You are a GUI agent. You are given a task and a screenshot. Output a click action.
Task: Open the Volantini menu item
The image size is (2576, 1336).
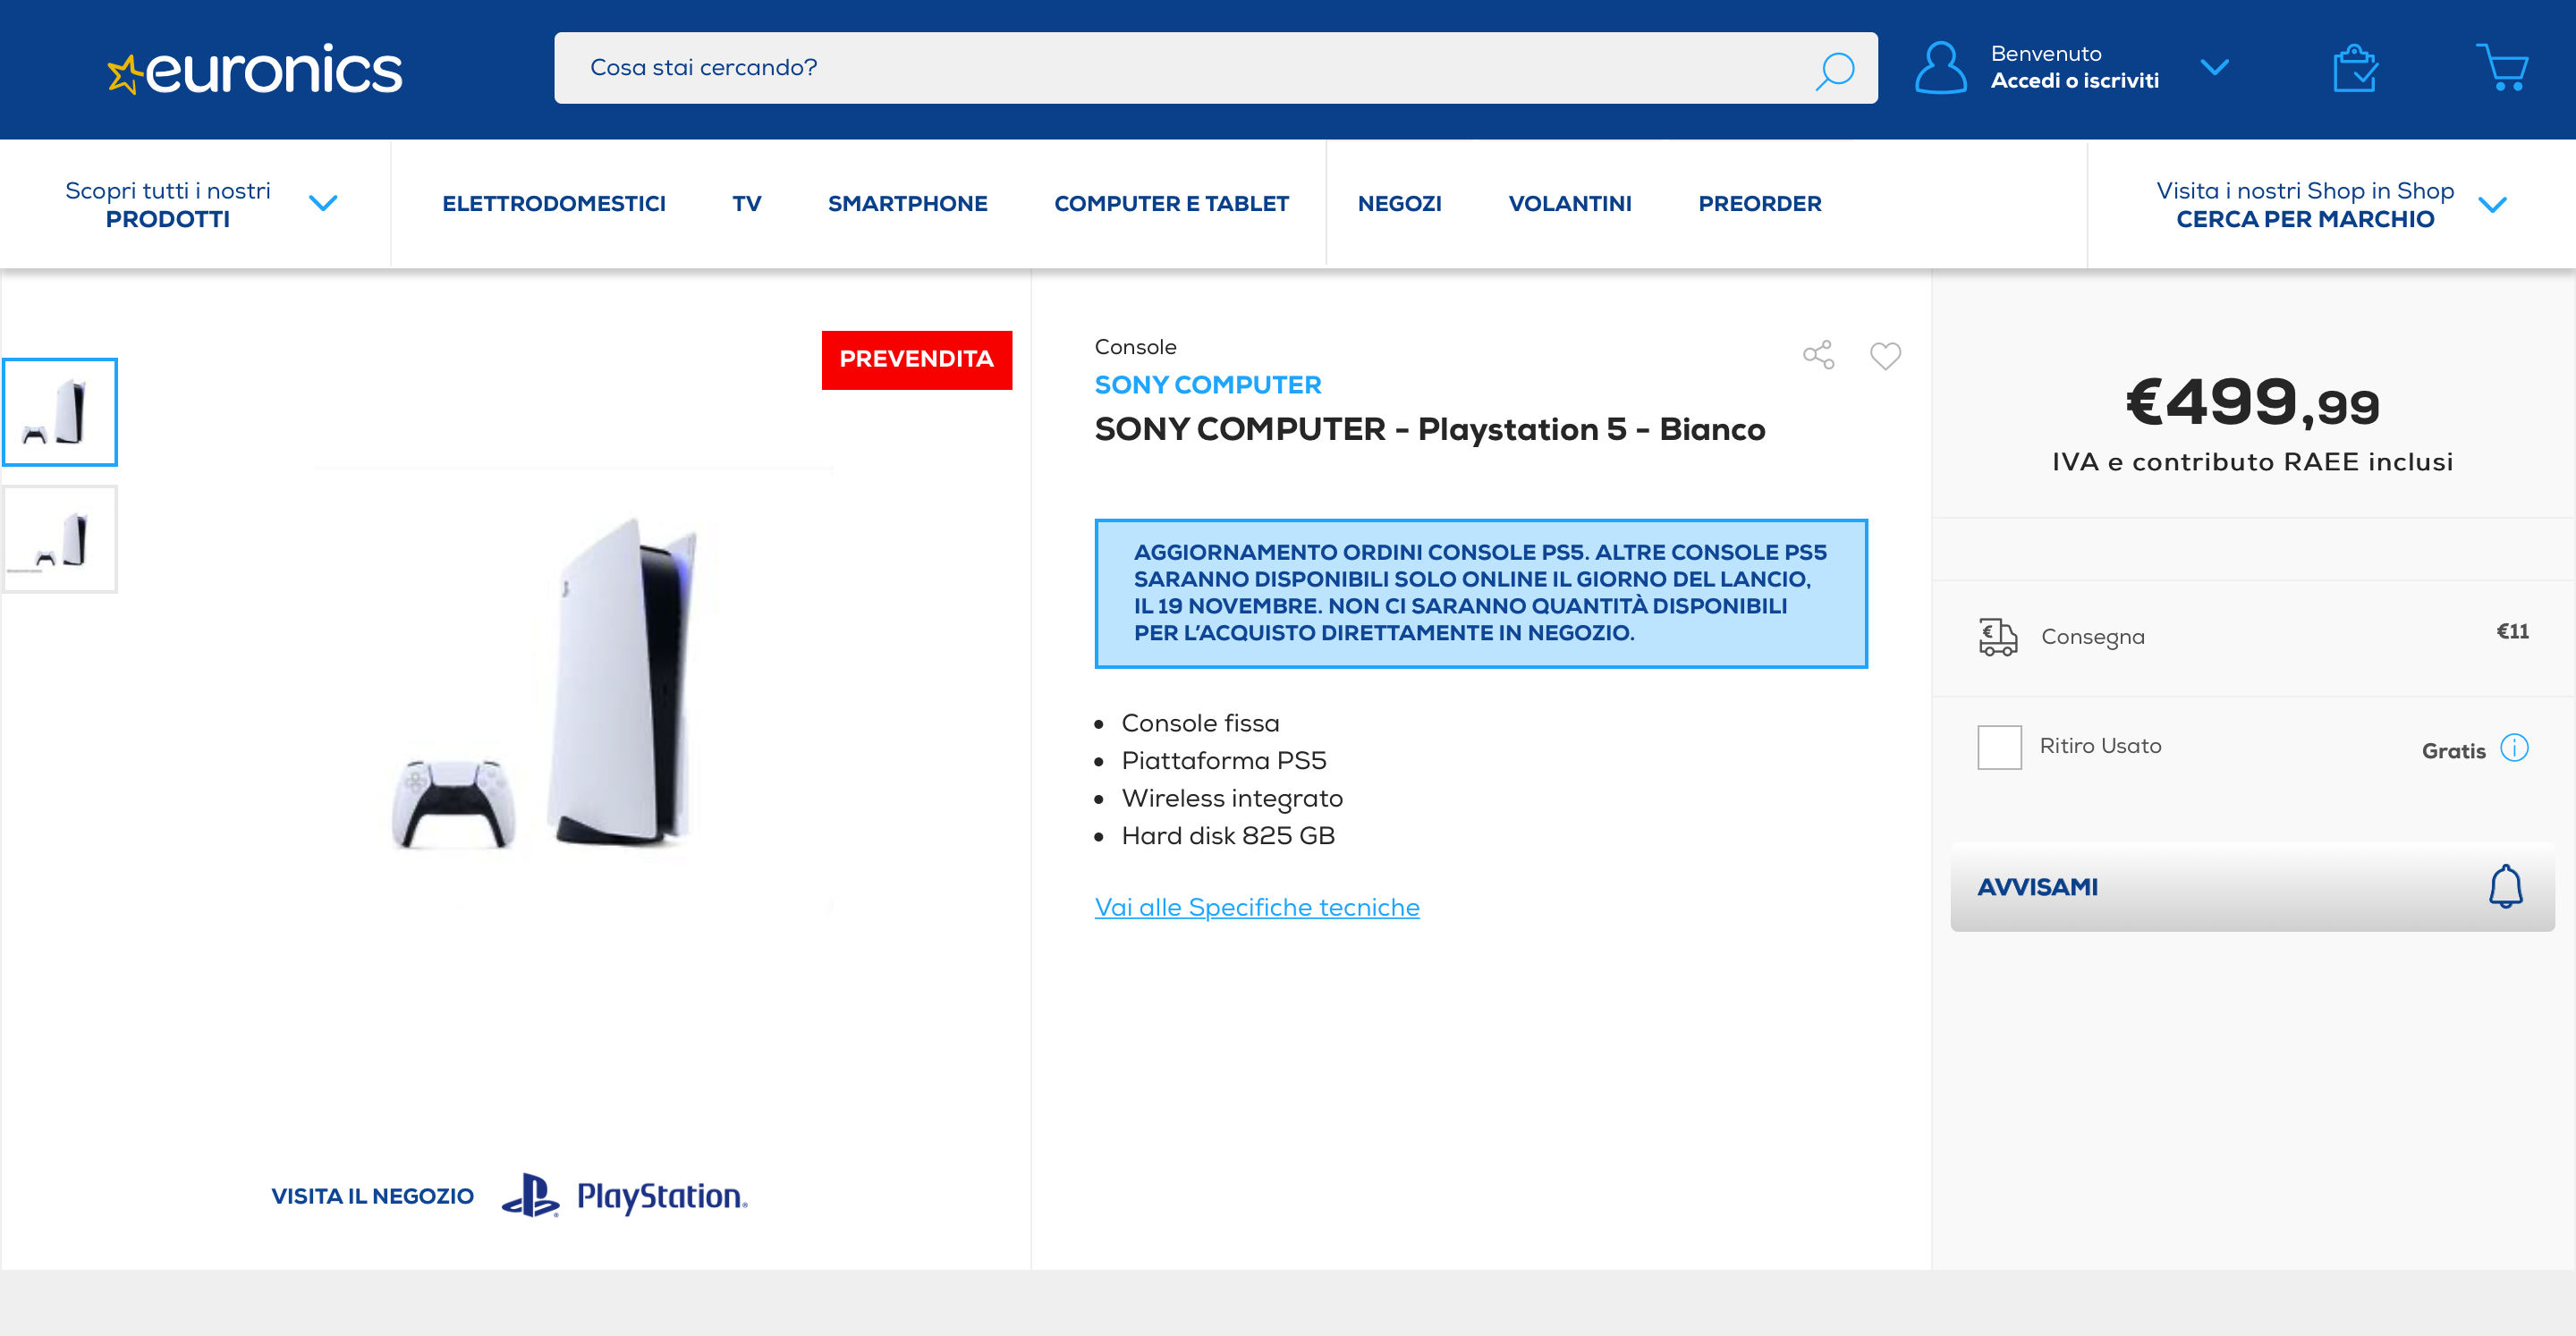(x=1569, y=204)
